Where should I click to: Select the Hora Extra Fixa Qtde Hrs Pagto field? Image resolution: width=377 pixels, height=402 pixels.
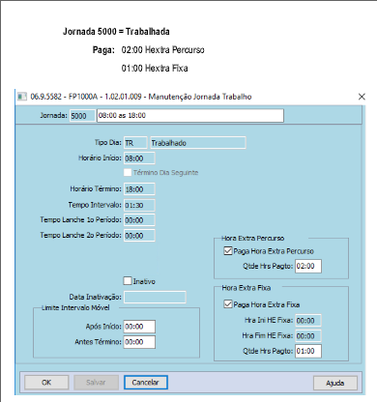[x=308, y=351]
